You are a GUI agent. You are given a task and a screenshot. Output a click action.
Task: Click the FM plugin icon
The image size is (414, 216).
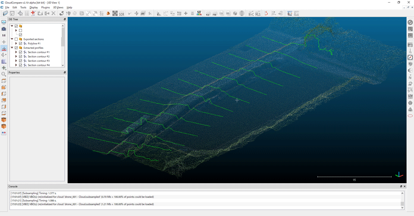(x=214, y=13)
